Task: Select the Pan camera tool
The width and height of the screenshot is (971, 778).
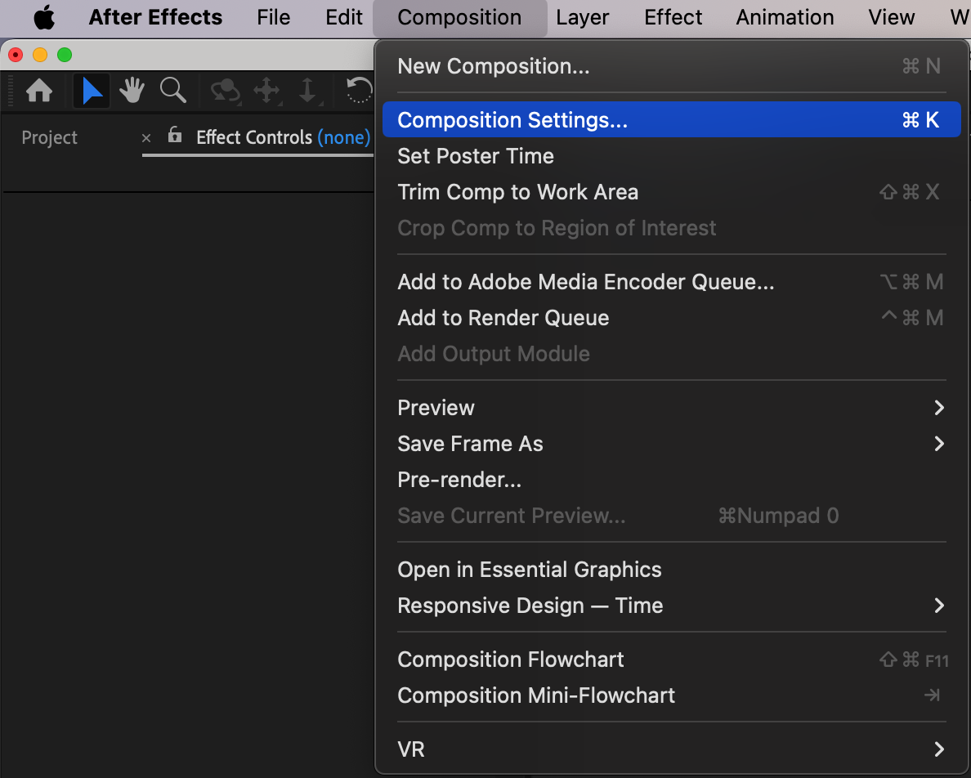Action: pos(266,91)
